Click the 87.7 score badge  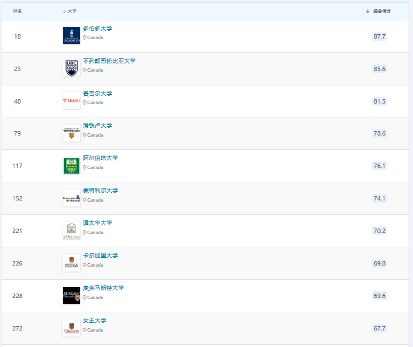(x=379, y=36)
